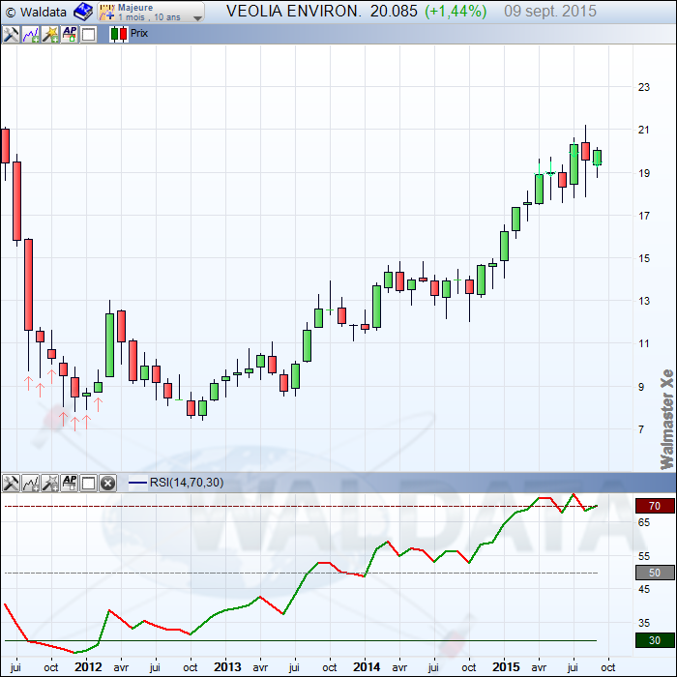The height and width of the screenshot is (677, 677).
Task: Click the Prix candlestick style icon
Action: 119,34
